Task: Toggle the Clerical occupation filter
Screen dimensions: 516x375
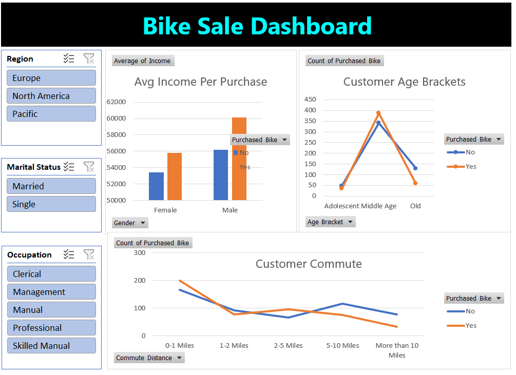Action: [51, 273]
